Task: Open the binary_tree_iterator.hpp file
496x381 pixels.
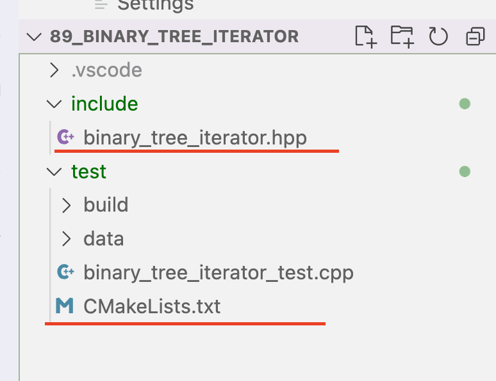Action: [195, 138]
